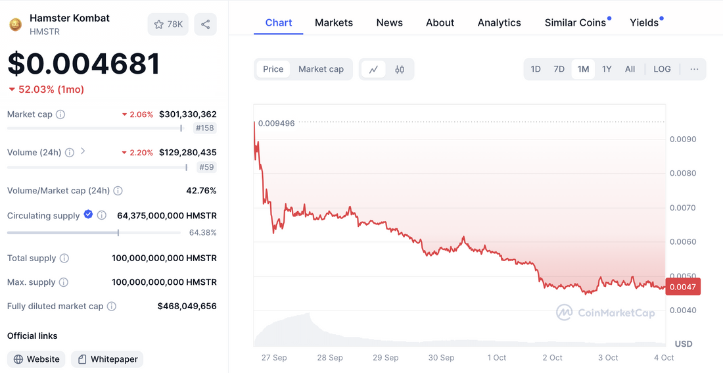Click the 64,375,000,000 HMSTR supply value
Image resolution: width=723 pixels, height=373 pixels.
point(167,216)
